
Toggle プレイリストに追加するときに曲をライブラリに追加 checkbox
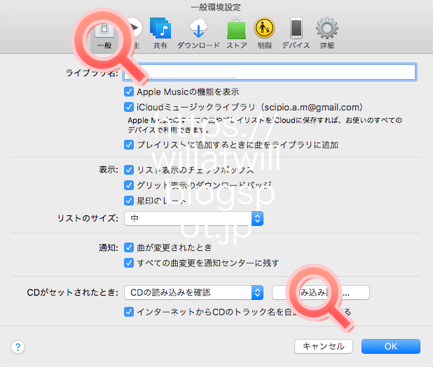129,145
